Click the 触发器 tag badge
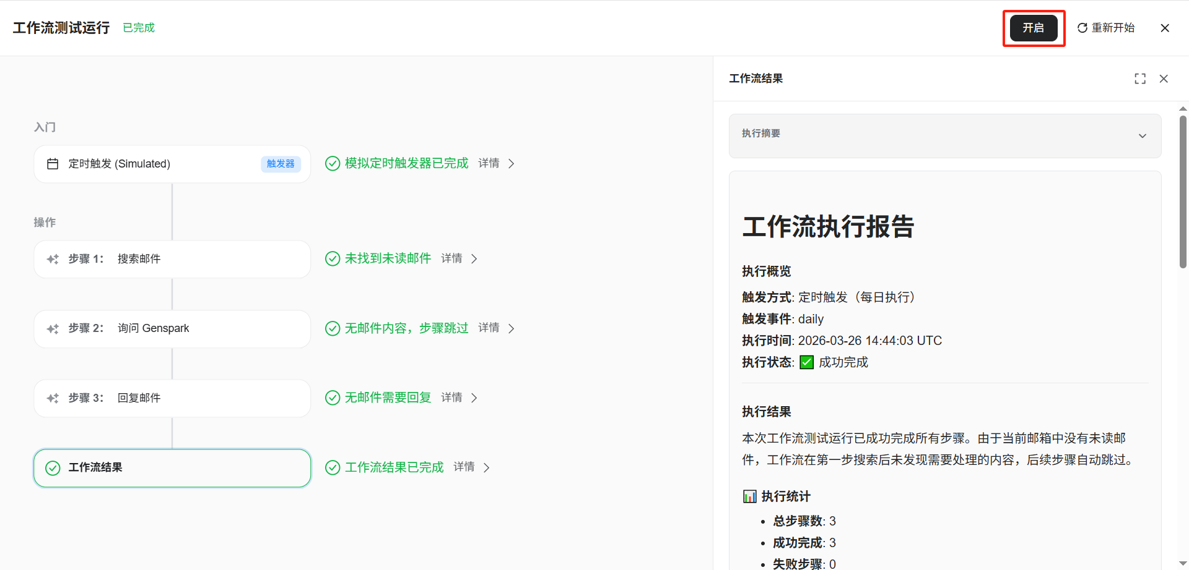The image size is (1189, 570). tap(281, 164)
